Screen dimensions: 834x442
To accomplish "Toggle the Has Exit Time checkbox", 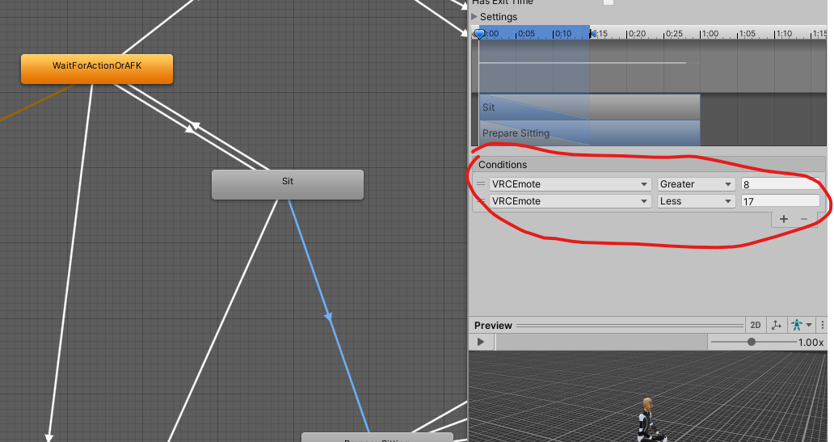I will pos(608,2).
